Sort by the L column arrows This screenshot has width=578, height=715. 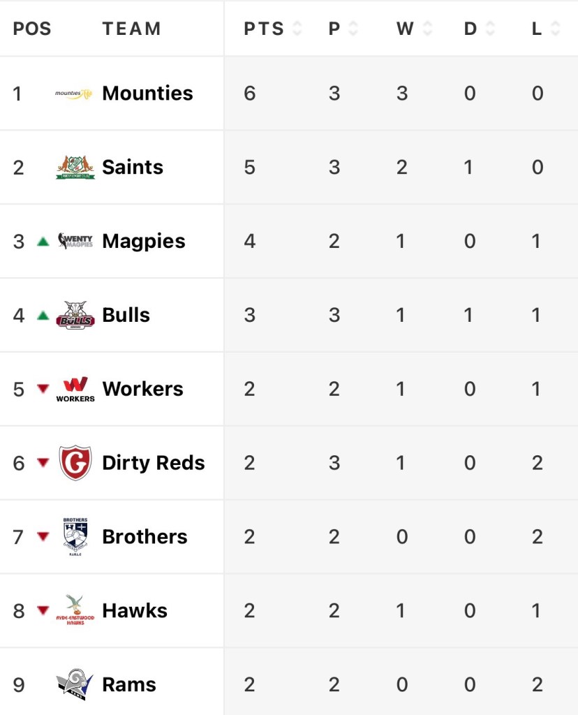tap(555, 29)
